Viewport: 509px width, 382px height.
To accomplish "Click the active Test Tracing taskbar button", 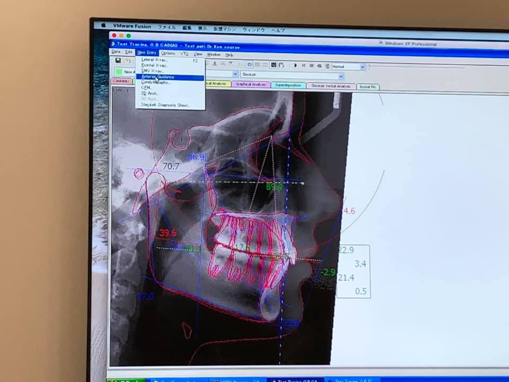I will coord(295,380).
